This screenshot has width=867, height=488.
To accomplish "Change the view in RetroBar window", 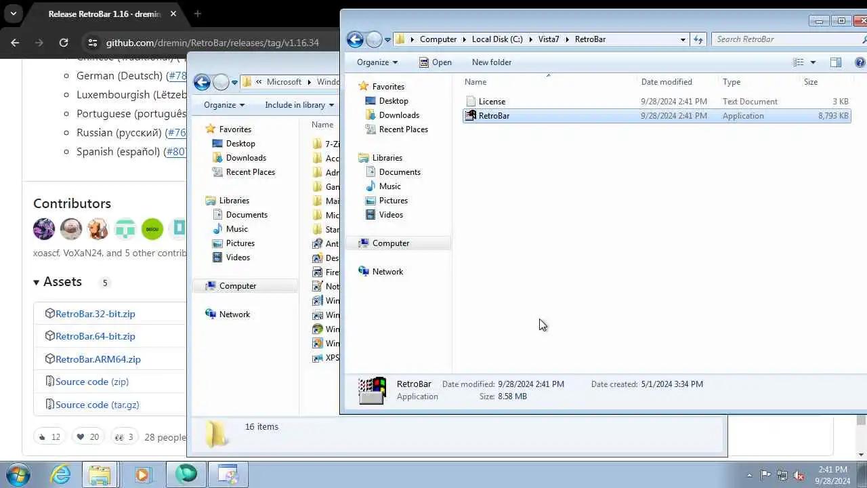I will coord(799,62).
